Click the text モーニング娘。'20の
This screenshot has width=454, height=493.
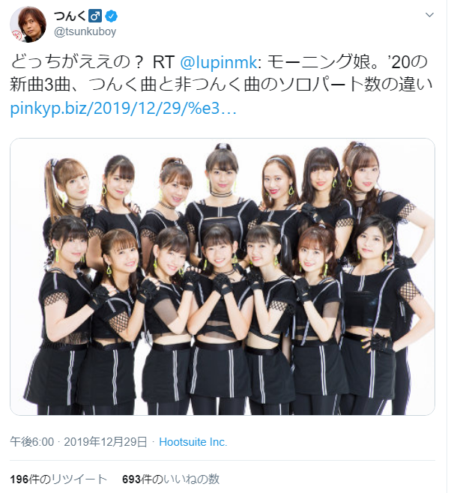point(348,62)
